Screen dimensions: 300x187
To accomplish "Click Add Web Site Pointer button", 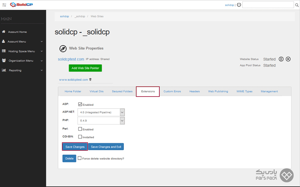I will click(x=85, y=68).
